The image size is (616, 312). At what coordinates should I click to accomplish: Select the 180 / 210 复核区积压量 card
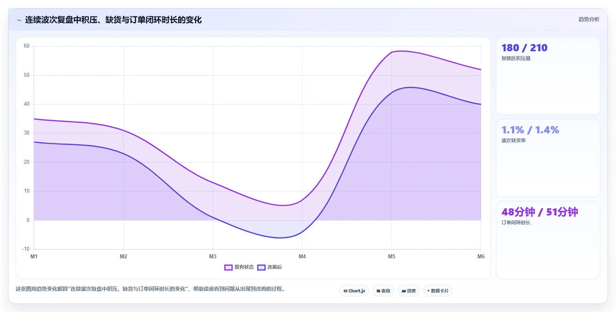click(x=548, y=76)
